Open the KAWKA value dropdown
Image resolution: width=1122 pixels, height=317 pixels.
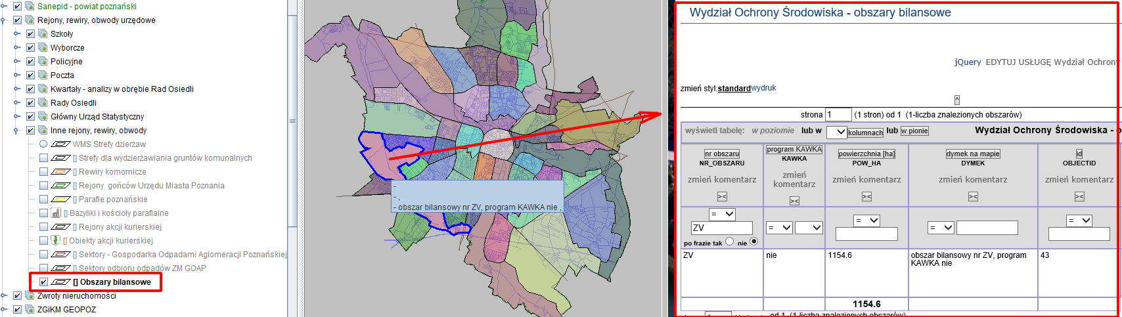tap(809, 228)
